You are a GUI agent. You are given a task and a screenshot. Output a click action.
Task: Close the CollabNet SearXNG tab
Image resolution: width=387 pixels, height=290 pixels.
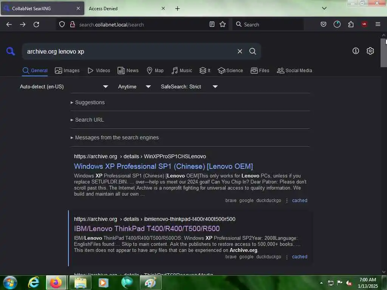[x=78, y=8]
